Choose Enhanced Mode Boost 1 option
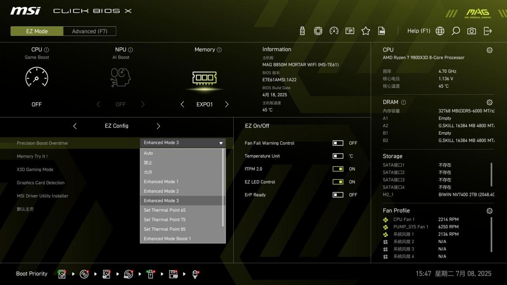This screenshot has width=507, height=285. pos(181,239)
